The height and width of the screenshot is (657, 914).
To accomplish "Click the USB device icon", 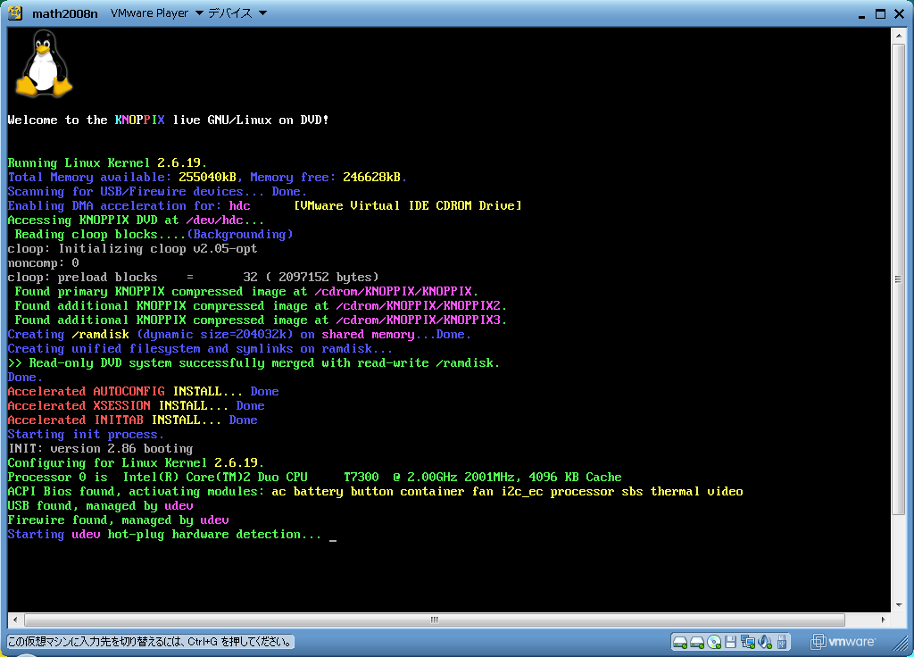I will [x=782, y=642].
